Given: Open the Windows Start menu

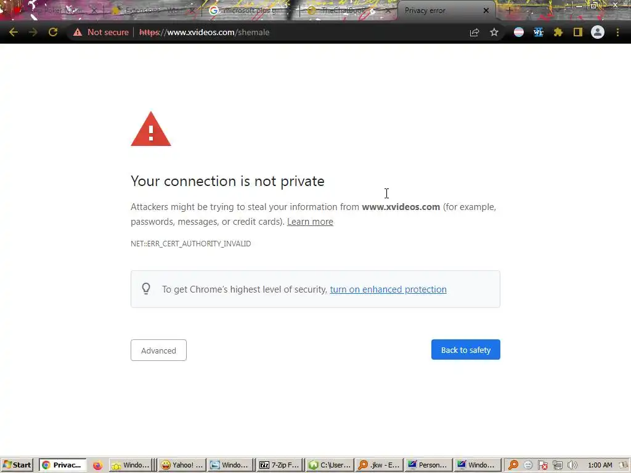Looking at the screenshot, I should coord(17,465).
